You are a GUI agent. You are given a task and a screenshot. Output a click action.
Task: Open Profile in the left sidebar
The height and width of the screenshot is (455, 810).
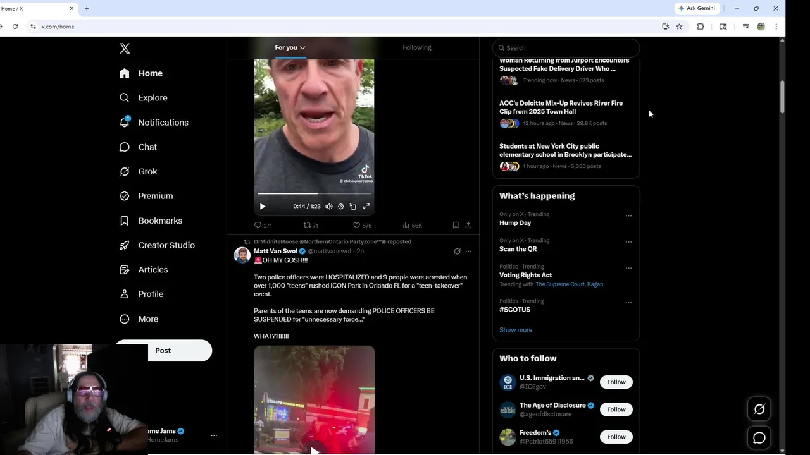pyautogui.click(x=141, y=294)
